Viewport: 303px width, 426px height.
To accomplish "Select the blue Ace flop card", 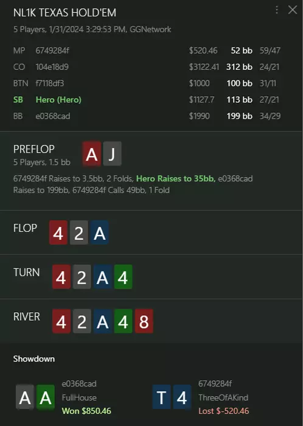I will click(x=99, y=232).
